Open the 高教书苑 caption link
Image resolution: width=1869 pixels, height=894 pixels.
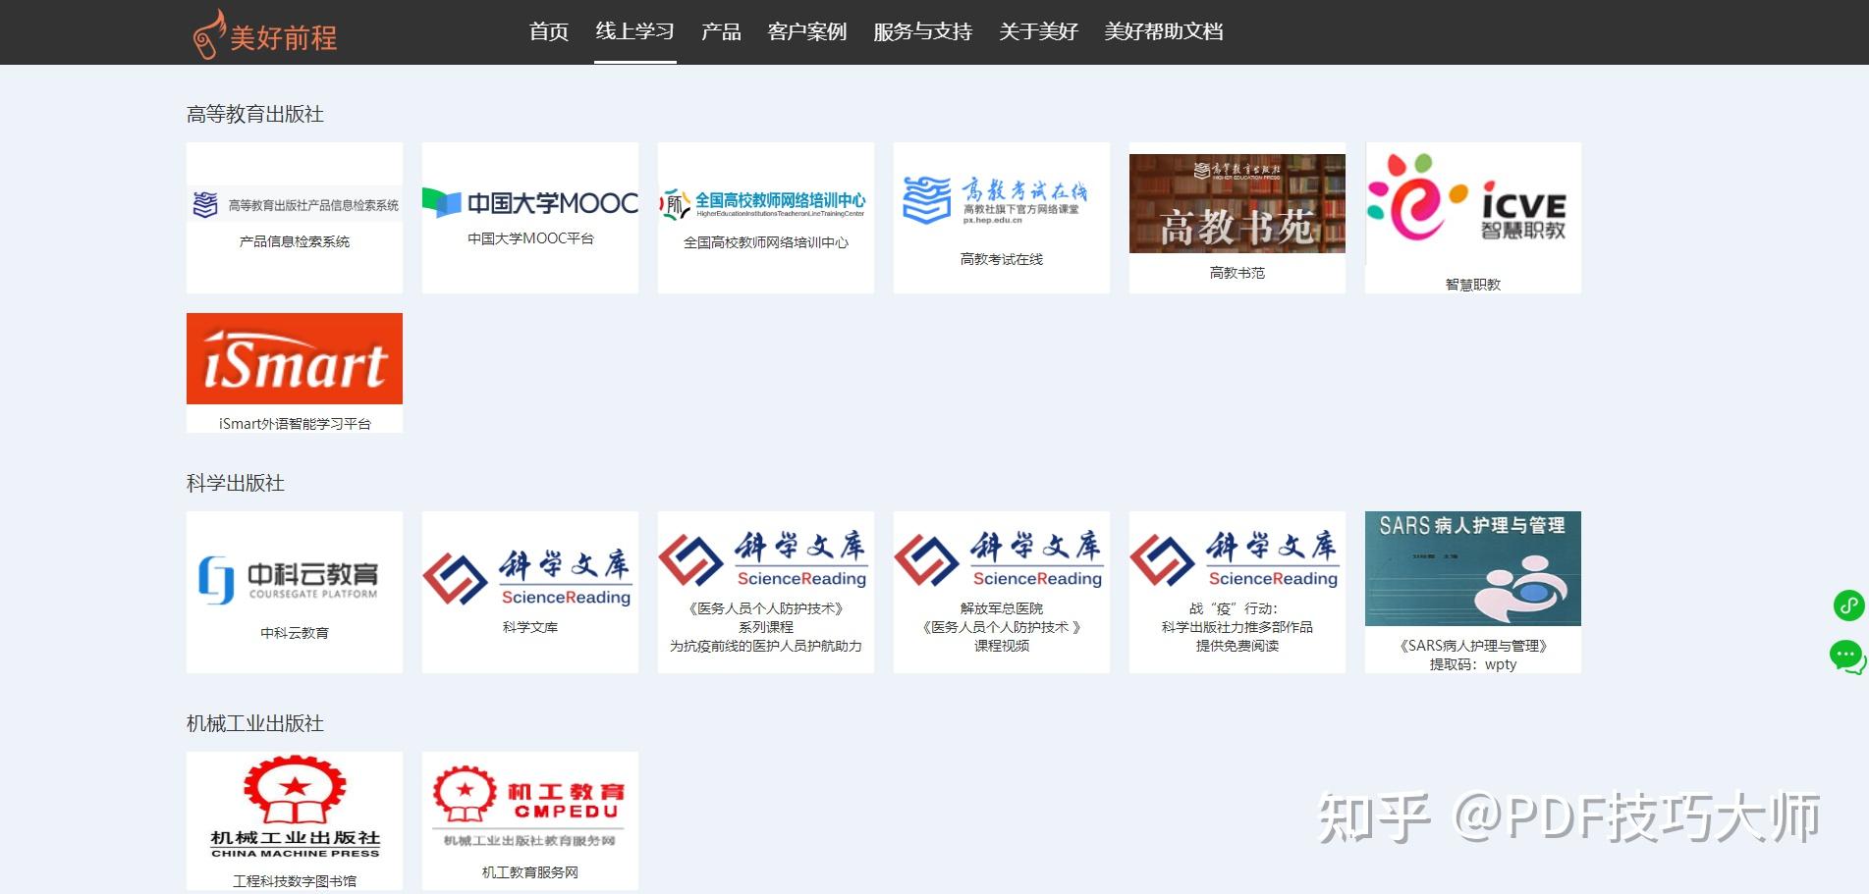click(x=1237, y=273)
